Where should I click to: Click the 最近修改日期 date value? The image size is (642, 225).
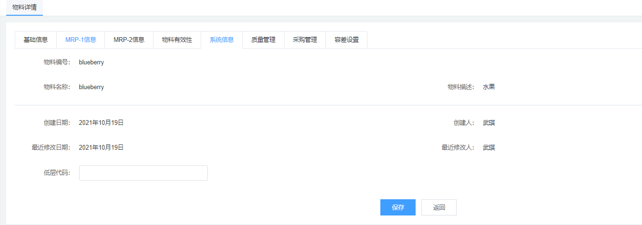click(101, 148)
